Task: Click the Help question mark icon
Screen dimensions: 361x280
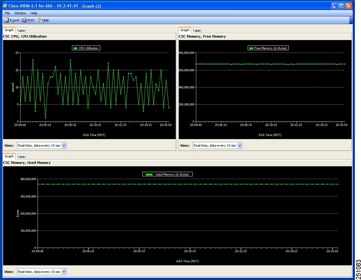Action: click(x=39, y=20)
